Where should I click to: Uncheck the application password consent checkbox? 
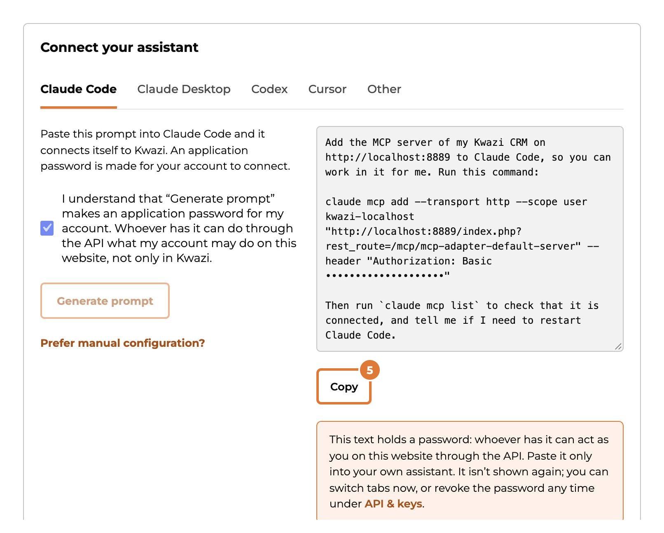point(47,228)
